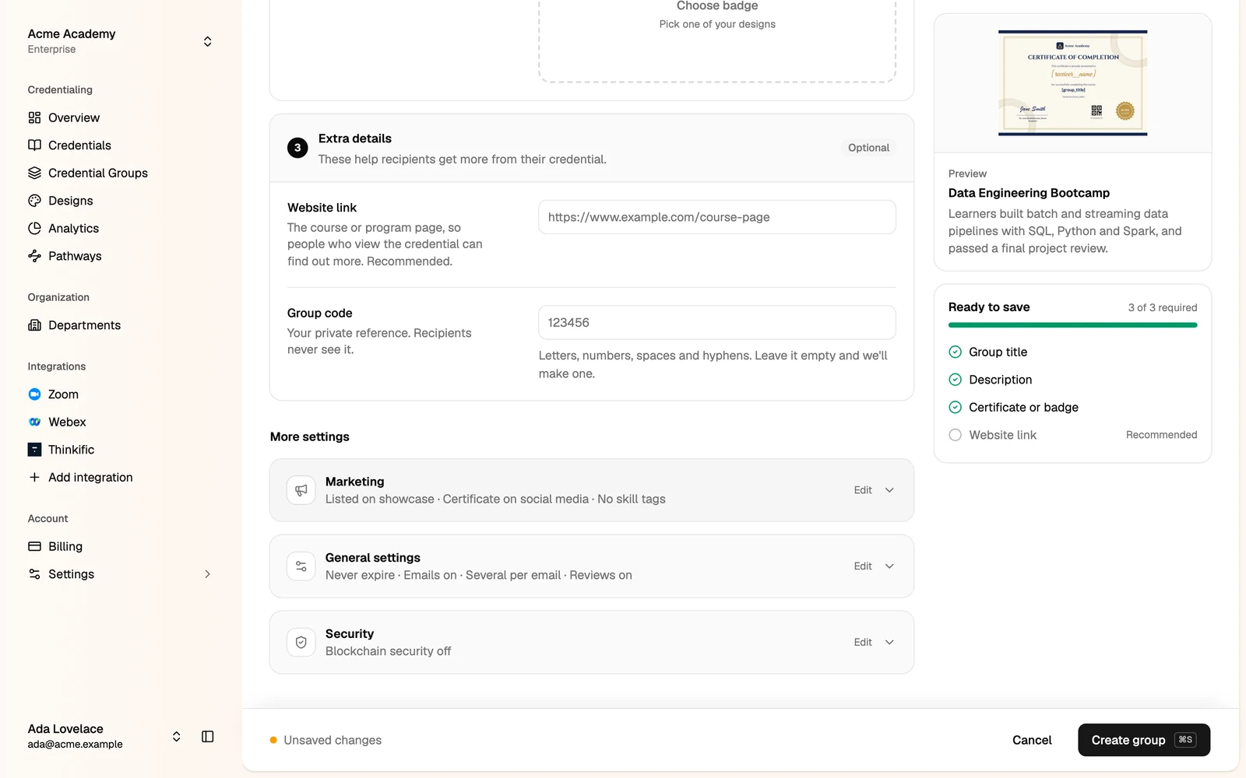1246x778 pixels.
Task: Expand the General settings chevron
Action: (x=889, y=566)
